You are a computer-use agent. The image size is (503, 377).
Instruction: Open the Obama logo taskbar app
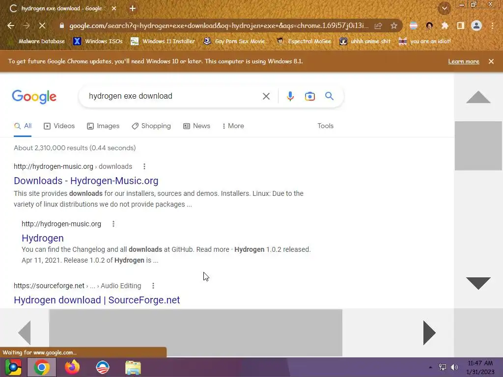click(x=103, y=367)
